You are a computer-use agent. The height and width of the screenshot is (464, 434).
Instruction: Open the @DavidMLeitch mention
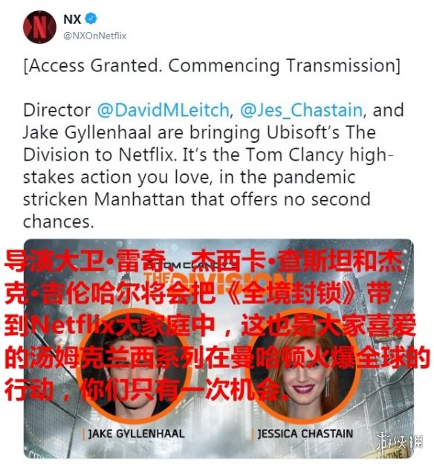coord(163,110)
